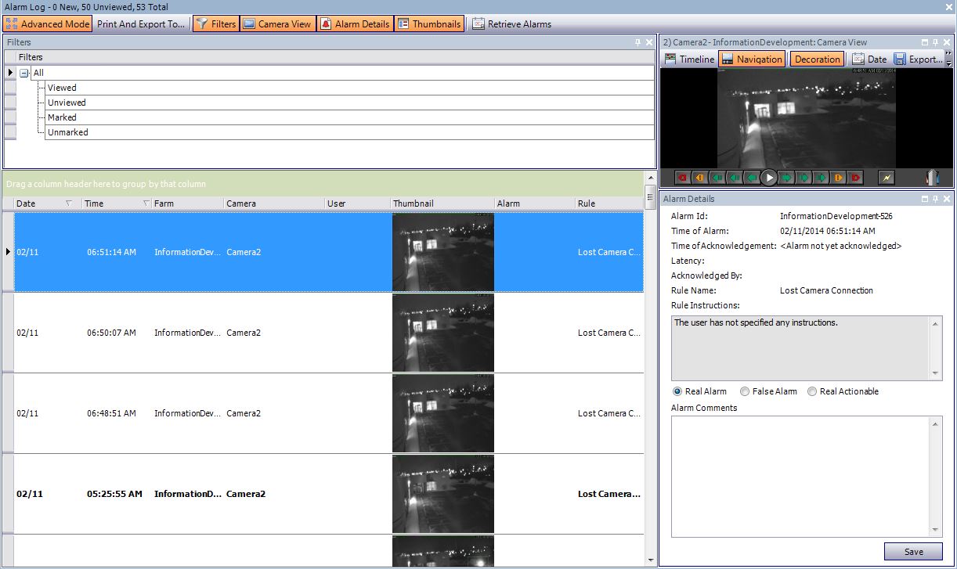Viewport: 957px width, 569px height.
Task: Click the lightning bolt button in camera controls
Action: click(x=886, y=178)
